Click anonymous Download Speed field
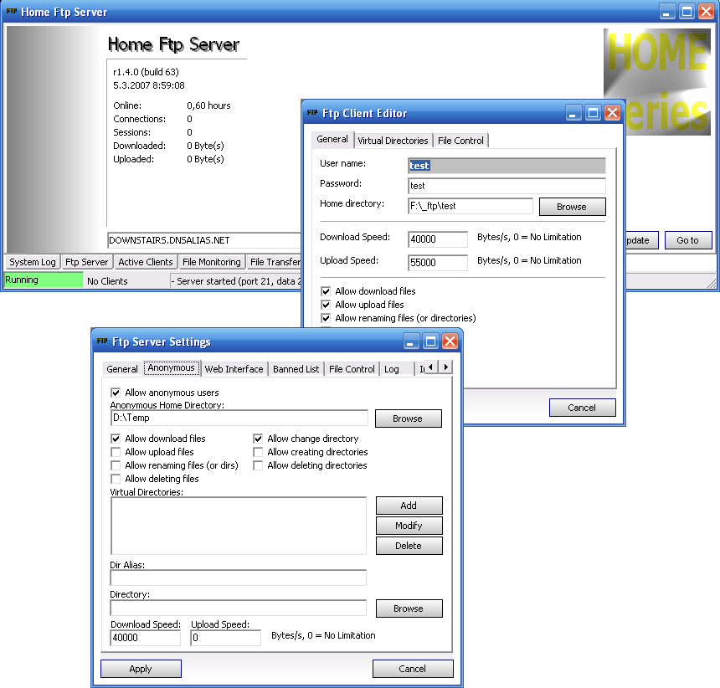The width and height of the screenshot is (720, 688). (x=145, y=638)
